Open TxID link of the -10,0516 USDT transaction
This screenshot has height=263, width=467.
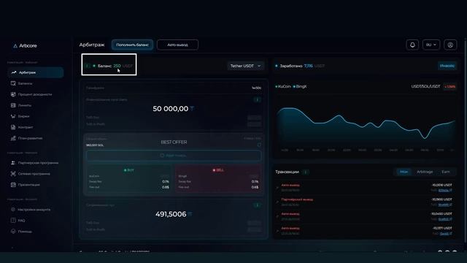[x=445, y=190]
